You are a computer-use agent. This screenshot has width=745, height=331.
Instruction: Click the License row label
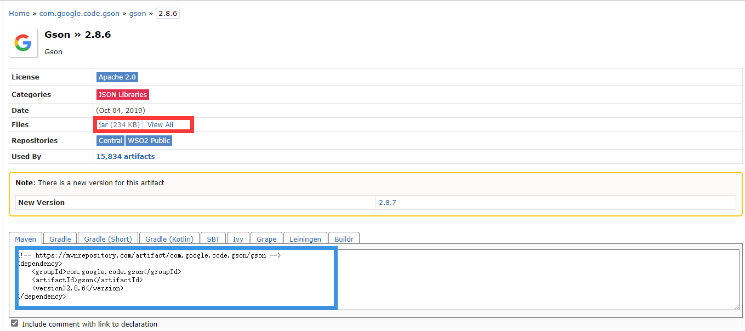(x=25, y=77)
